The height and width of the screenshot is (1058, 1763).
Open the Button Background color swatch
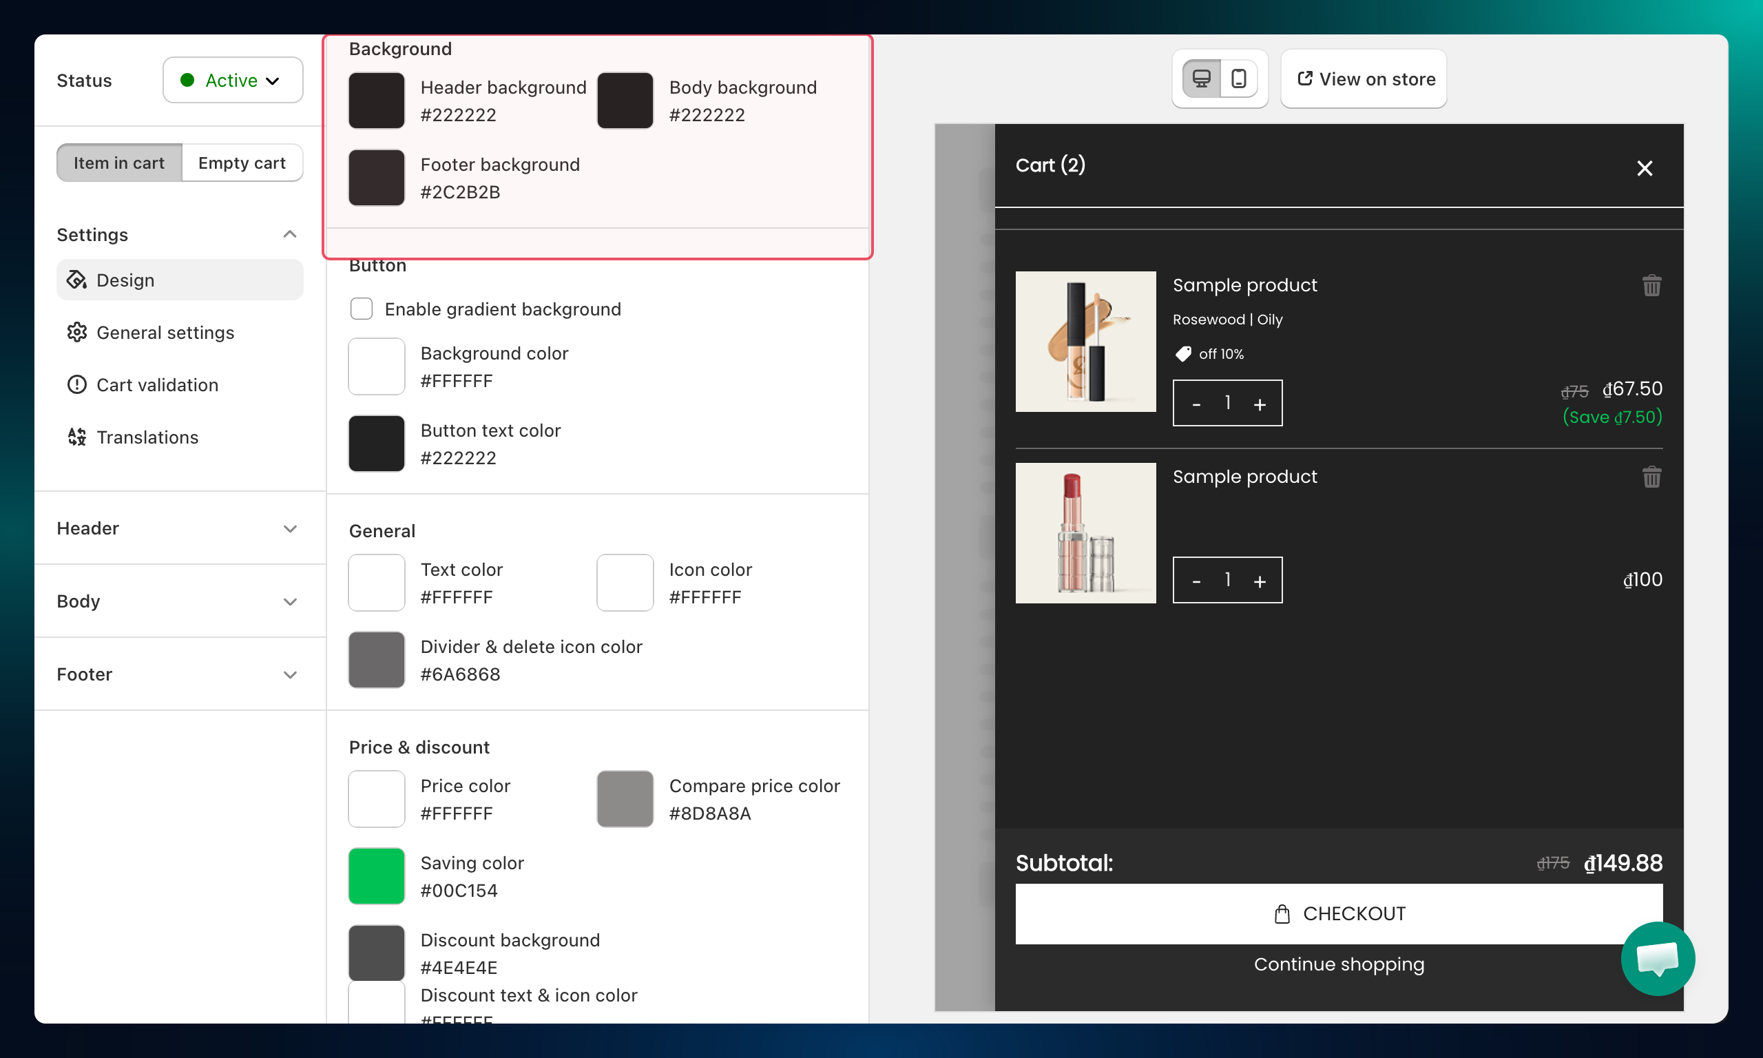tap(376, 366)
